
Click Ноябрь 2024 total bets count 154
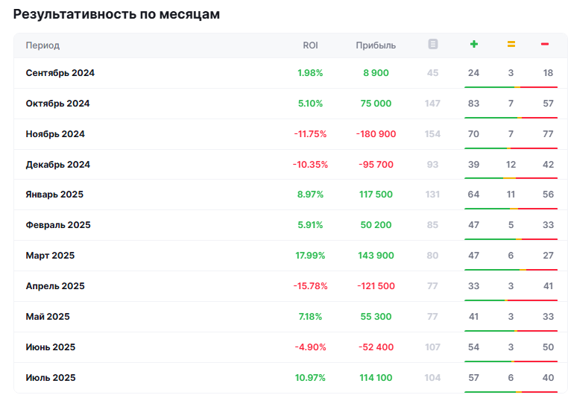[x=433, y=134]
